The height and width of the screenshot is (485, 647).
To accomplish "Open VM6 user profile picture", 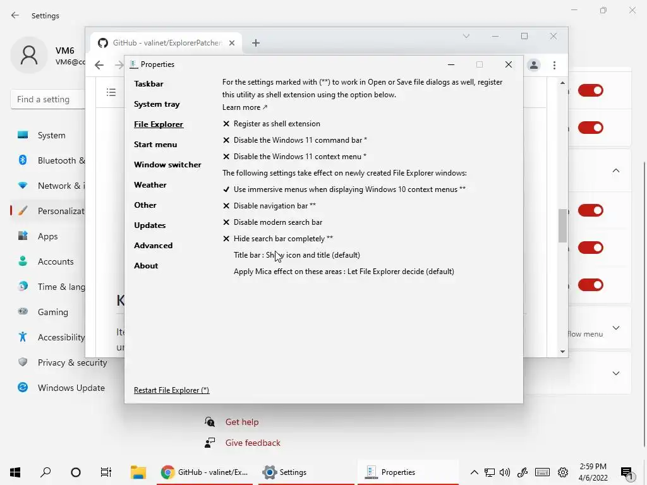I will tap(29, 55).
